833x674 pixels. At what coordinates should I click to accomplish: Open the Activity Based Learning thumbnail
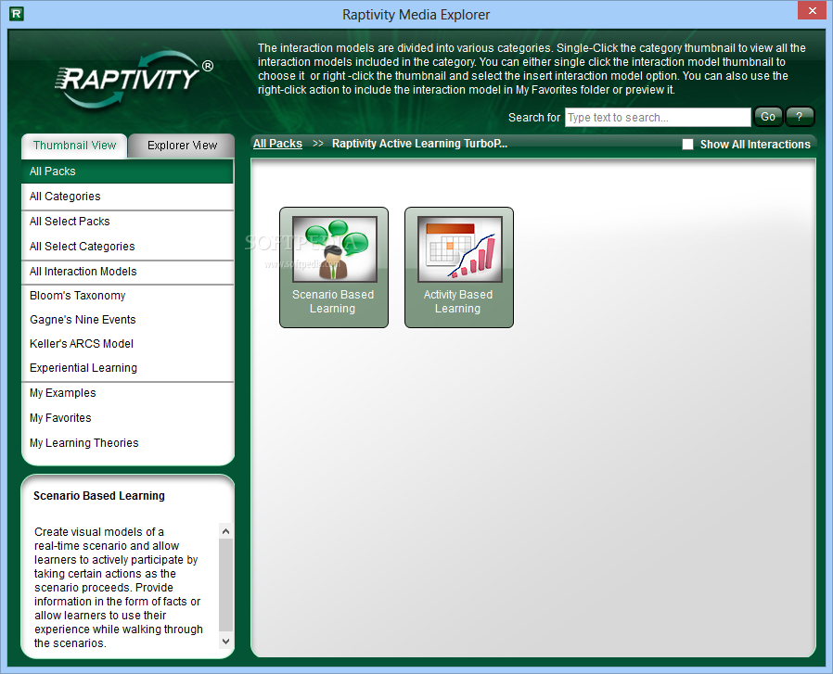click(459, 267)
